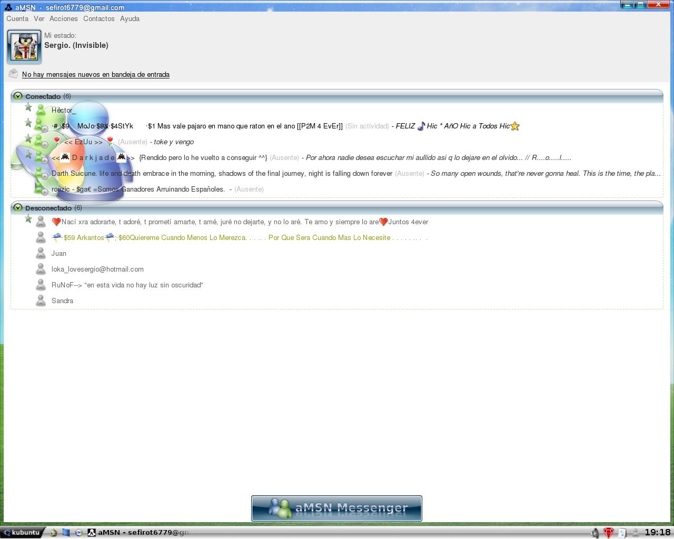Click the star icon beside Héctor_
The width and height of the screenshot is (674, 539).
click(28, 107)
